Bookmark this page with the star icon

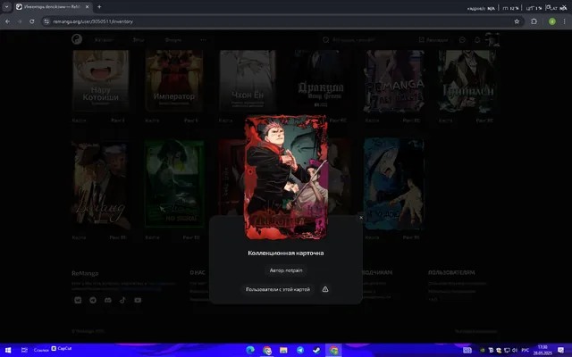[517, 21]
